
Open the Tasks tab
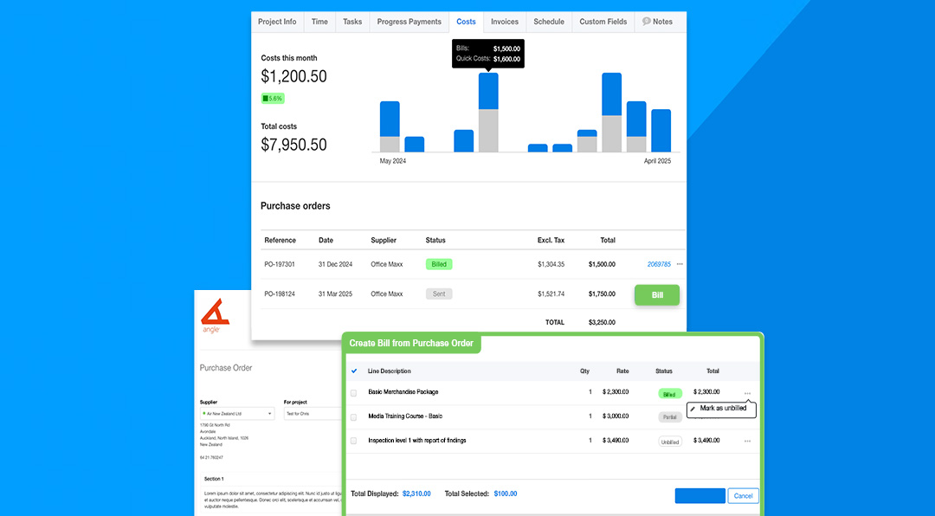point(352,22)
